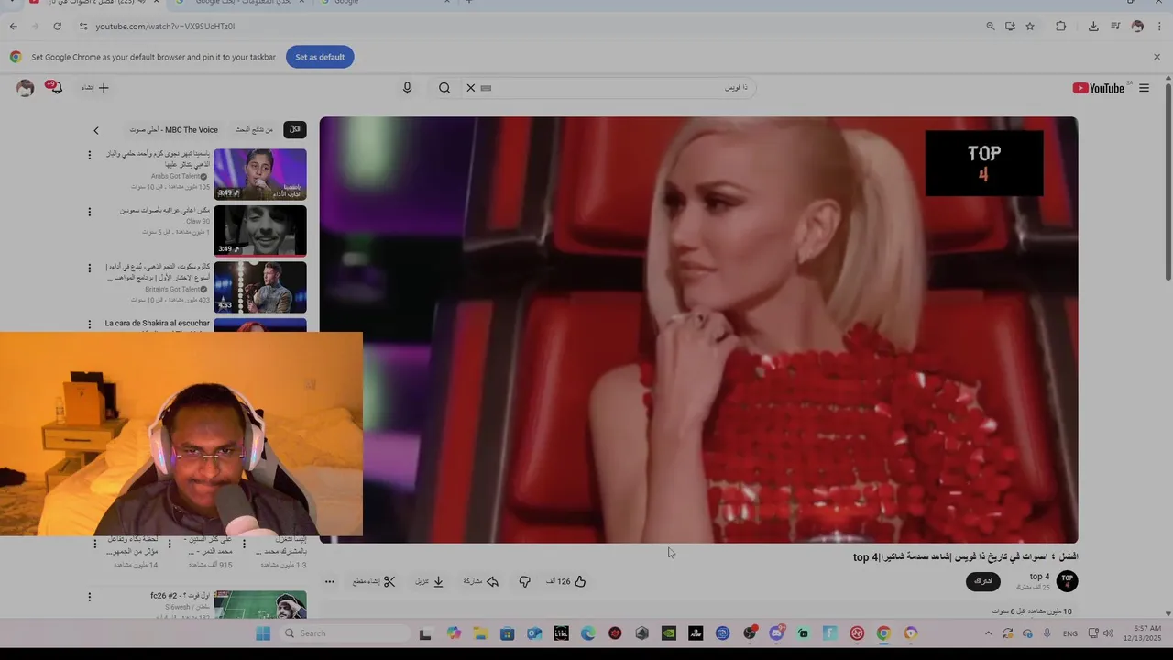The width and height of the screenshot is (1173, 660).
Task: Open Chrome downloads icon
Action: click(x=1093, y=27)
